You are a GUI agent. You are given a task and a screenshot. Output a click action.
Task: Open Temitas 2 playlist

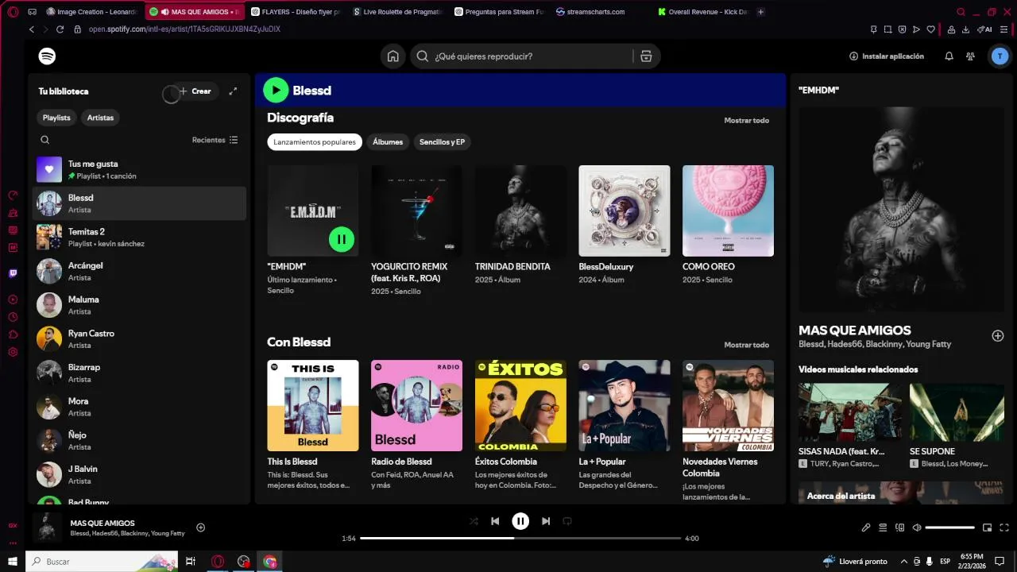139,237
